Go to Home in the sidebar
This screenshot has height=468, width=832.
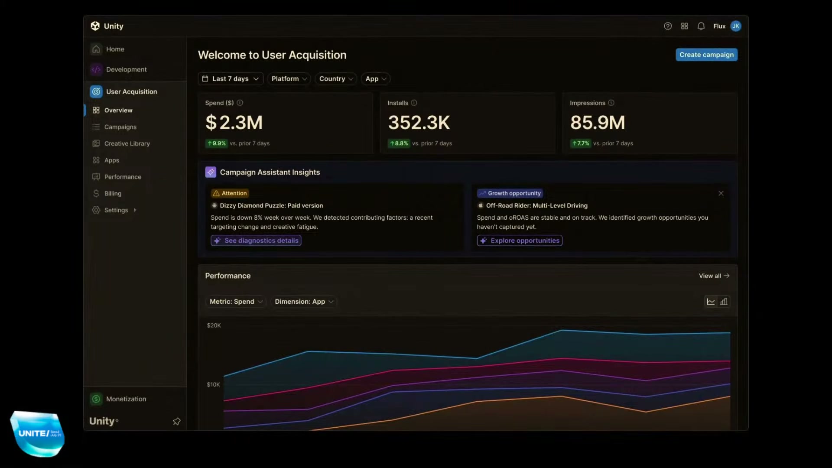point(115,49)
